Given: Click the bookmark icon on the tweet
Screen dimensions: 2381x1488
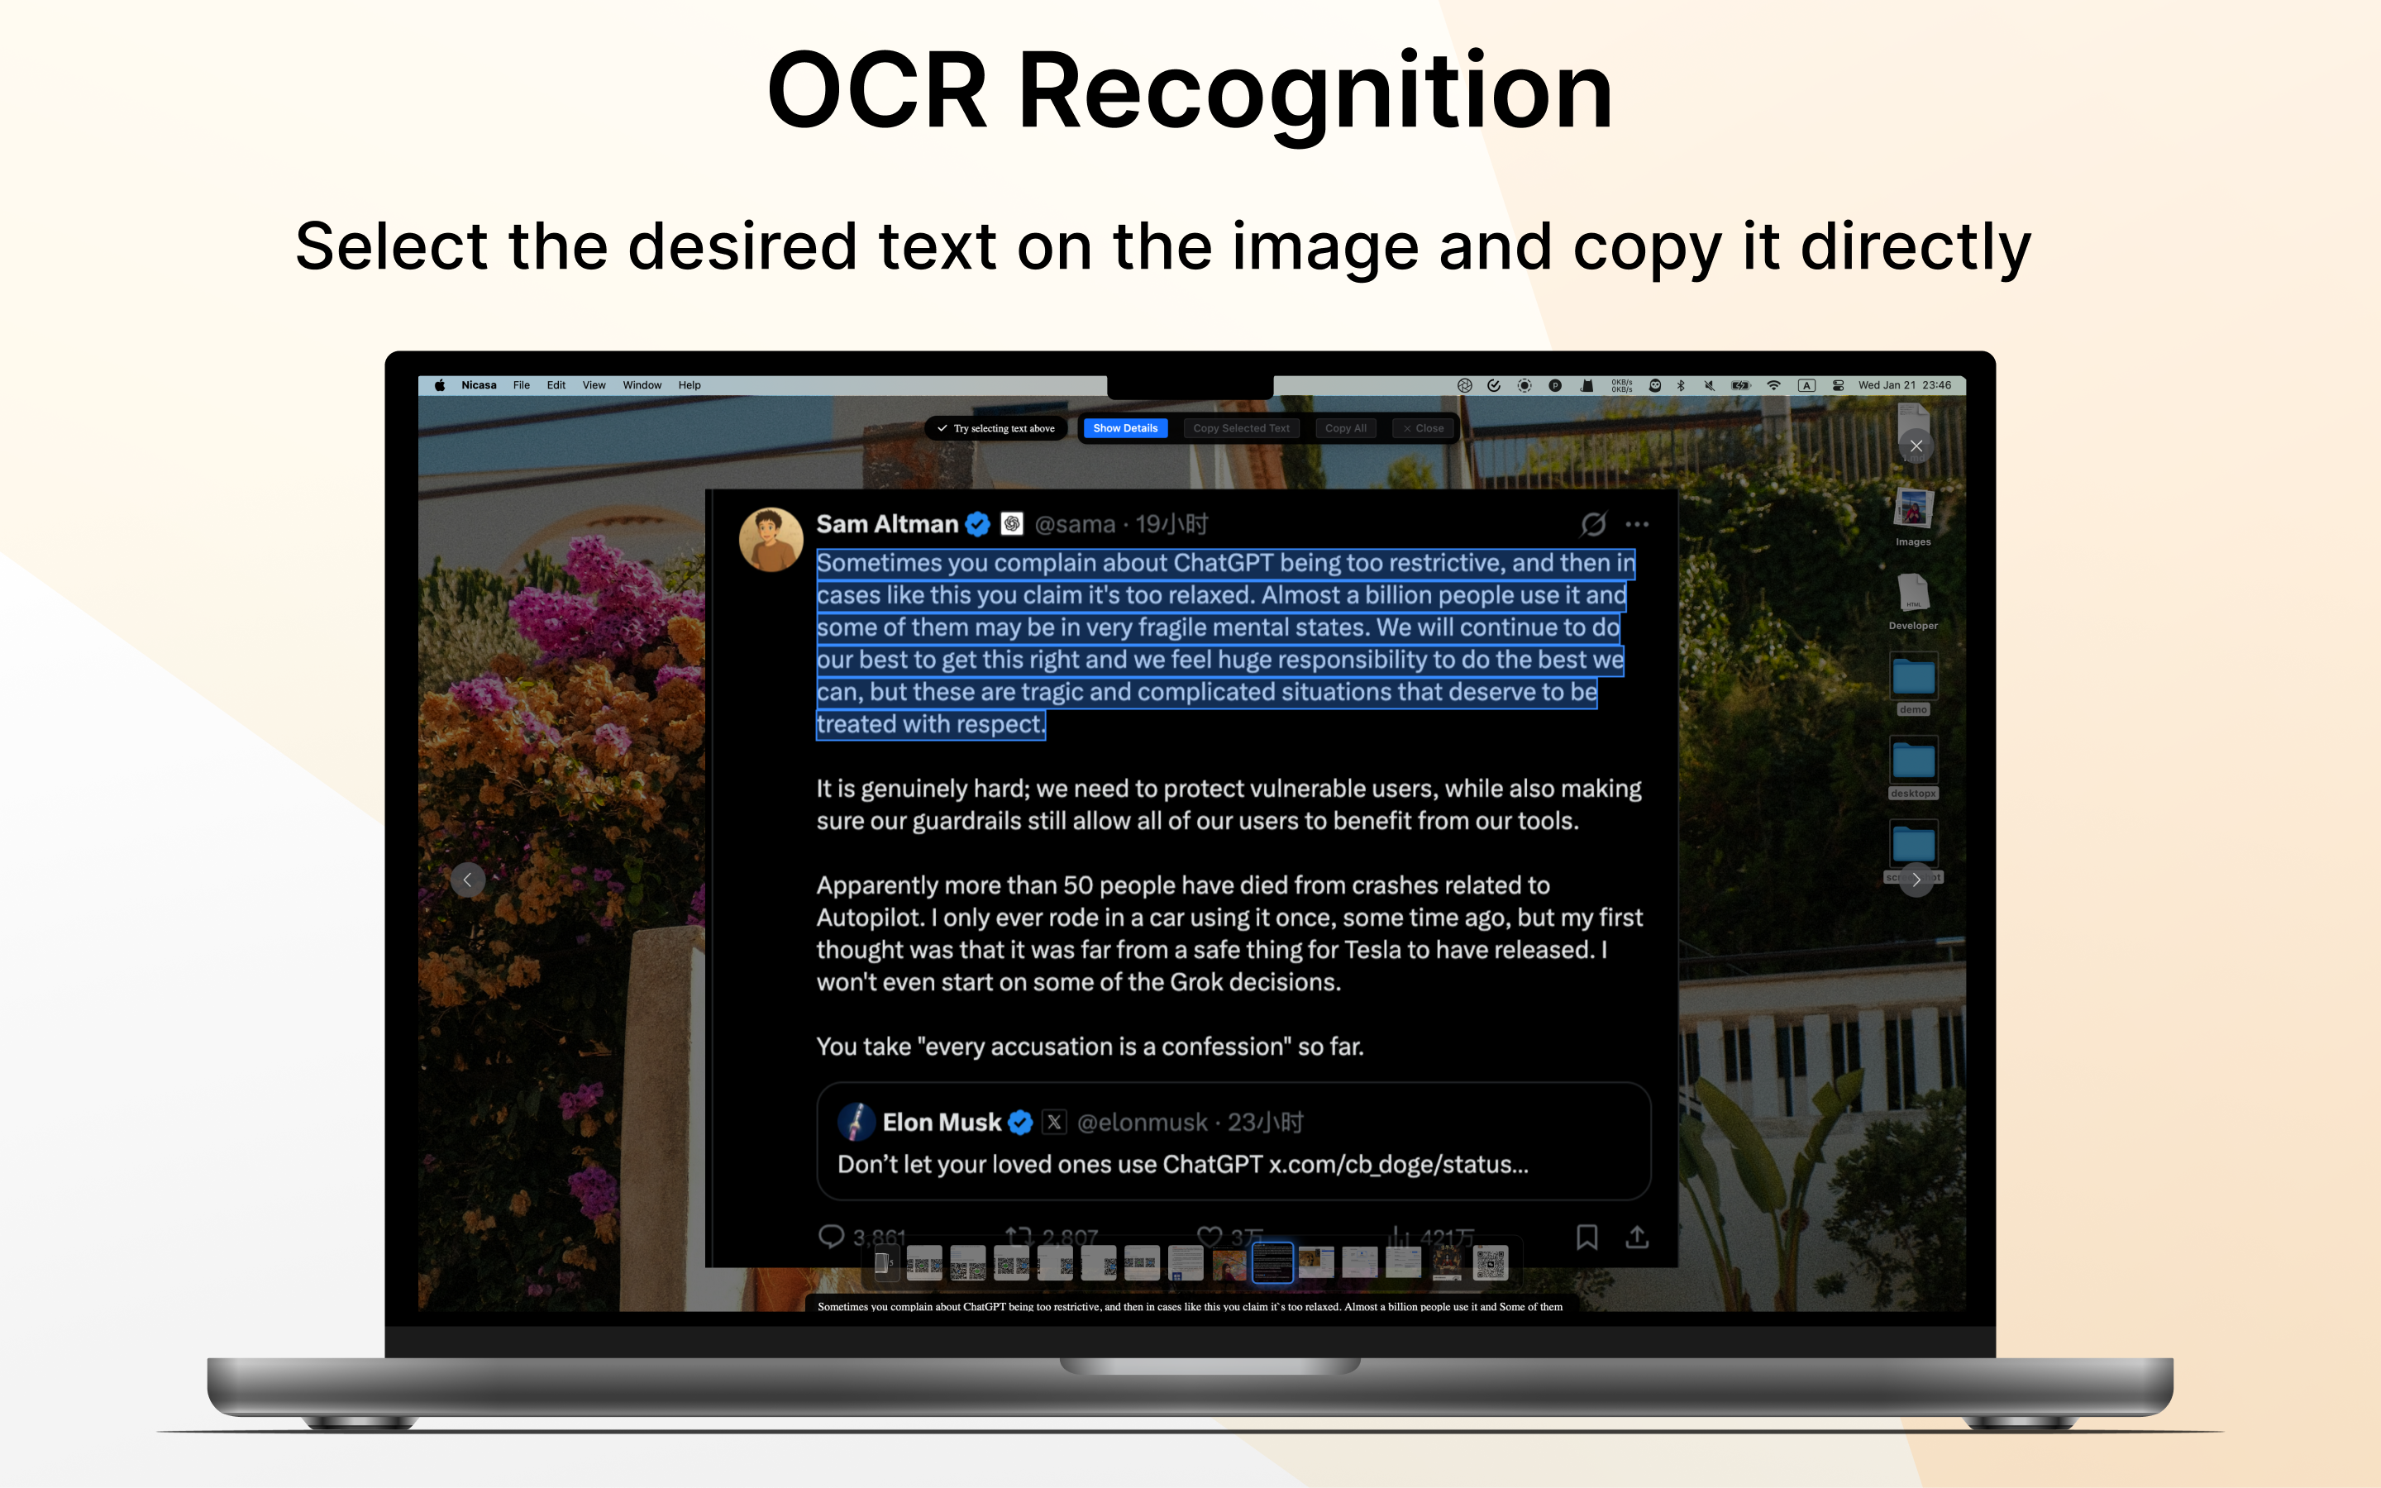Looking at the screenshot, I should point(1587,1238).
